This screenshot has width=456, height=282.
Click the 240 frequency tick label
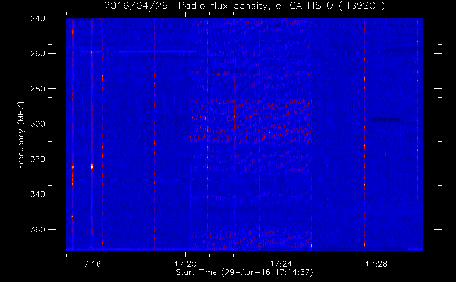pyautogui.click(x=37, y=18)
